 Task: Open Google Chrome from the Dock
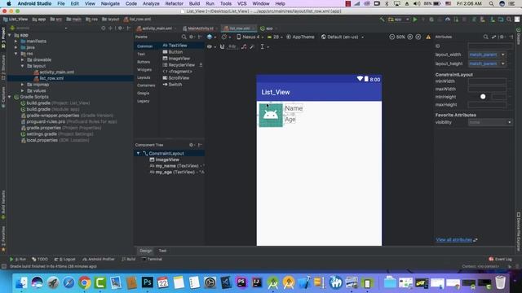(85, 282)
